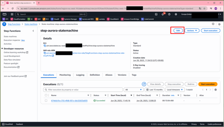
Task: Open CloudShell in the footer
Action: [7, 124]
